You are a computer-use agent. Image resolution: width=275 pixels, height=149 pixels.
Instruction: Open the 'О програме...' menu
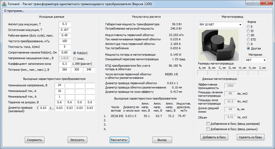[x=14, y=11]
